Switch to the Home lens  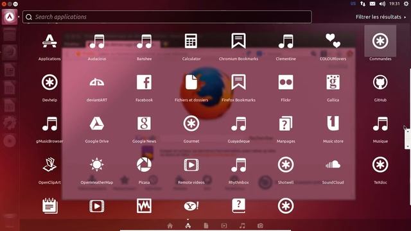click(x=170, y=225)
